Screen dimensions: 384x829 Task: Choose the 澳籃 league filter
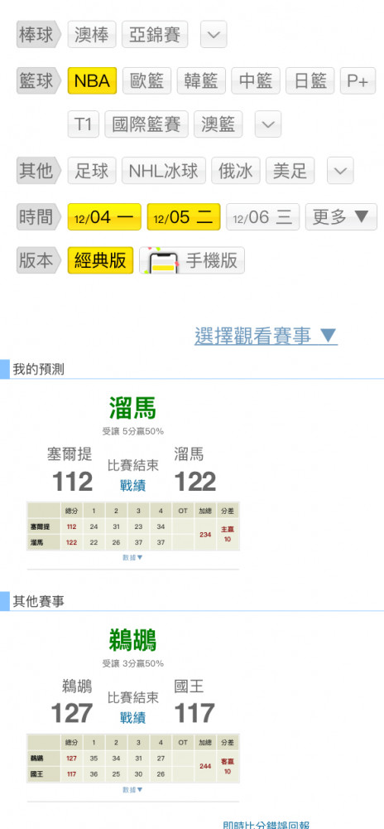pos(218,124)
